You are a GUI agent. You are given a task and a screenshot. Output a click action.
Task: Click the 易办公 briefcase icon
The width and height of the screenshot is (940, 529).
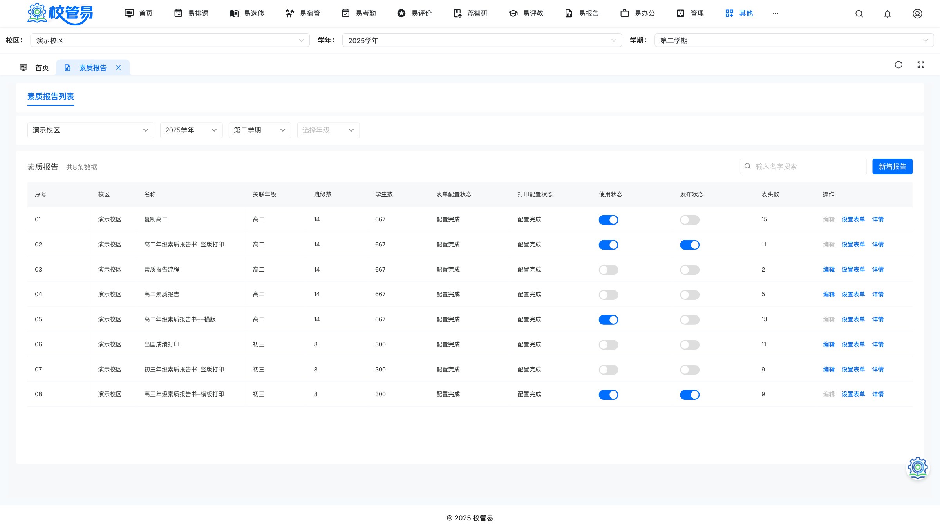(x=625, y=13)
